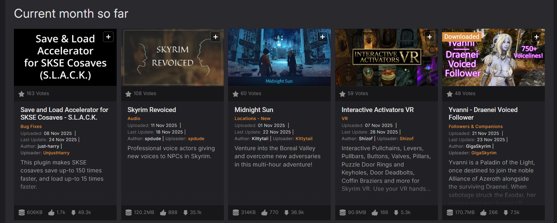
Task: Click the download arrow icon next to 35.1k
Action: (x=185, y=213)
